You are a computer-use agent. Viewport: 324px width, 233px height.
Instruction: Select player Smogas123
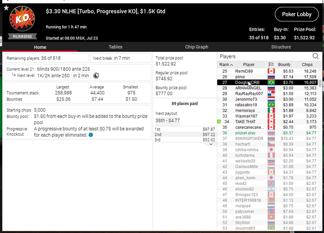246,195
